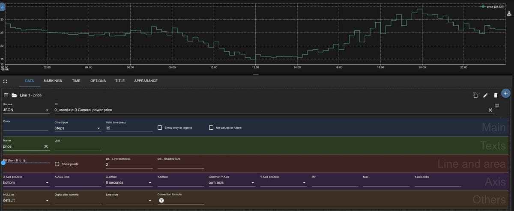The width and height of the screenshot is (514, 211).
Task: Enable Show only in legend checkbox
Action: [160, 128]
